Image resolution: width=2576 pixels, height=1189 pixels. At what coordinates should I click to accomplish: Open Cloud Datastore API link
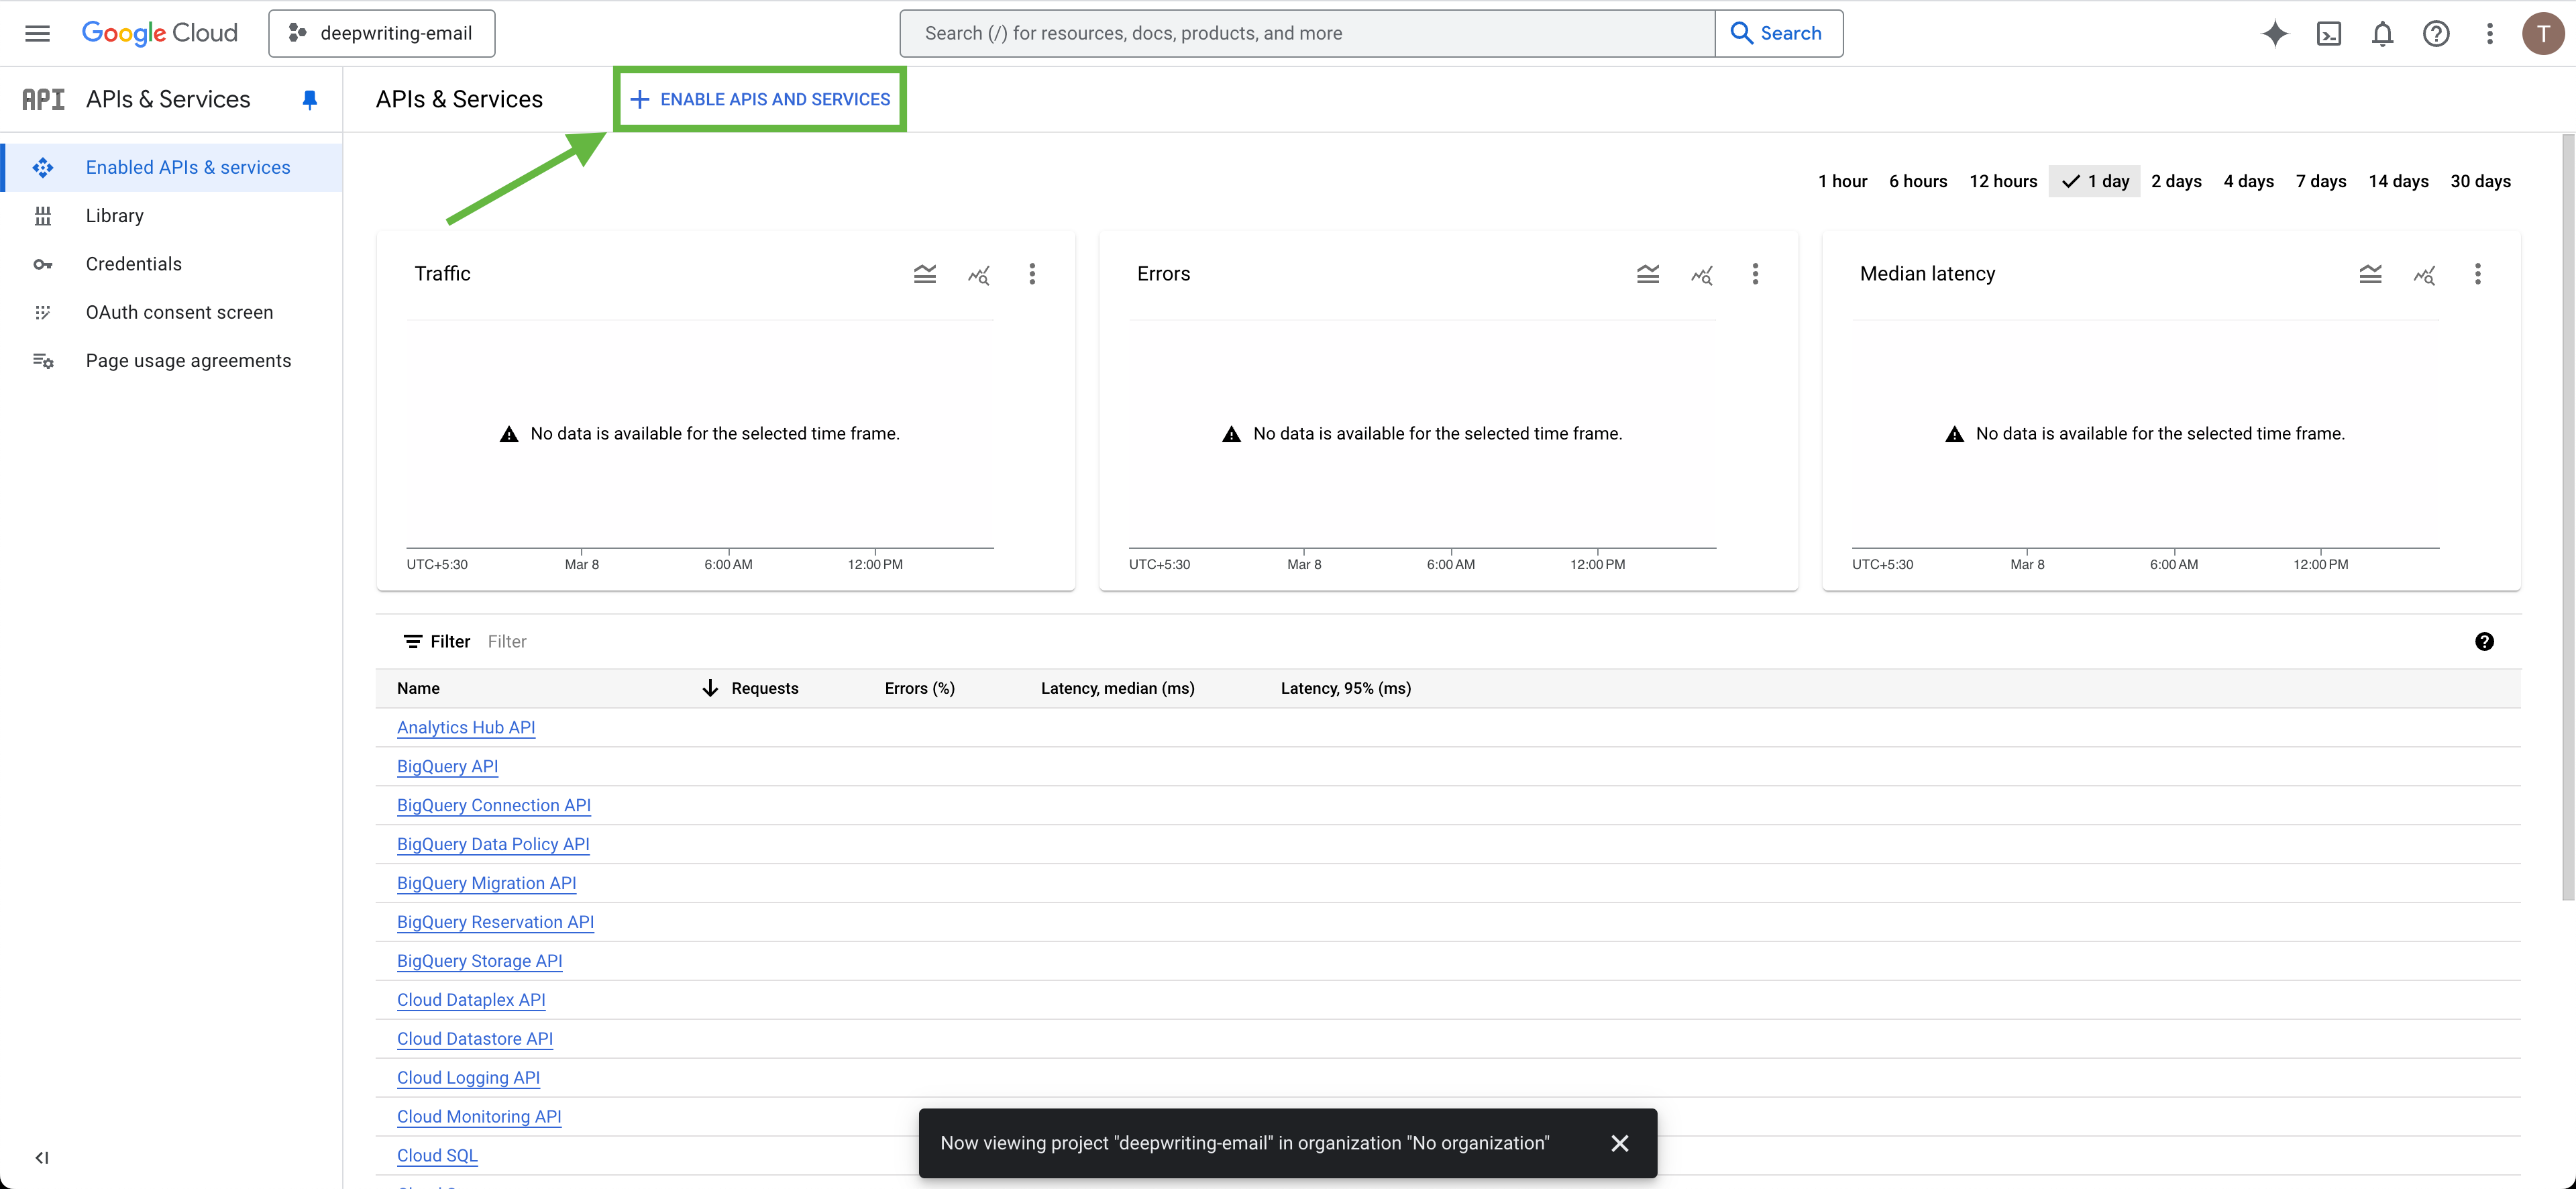[475, 1039]
